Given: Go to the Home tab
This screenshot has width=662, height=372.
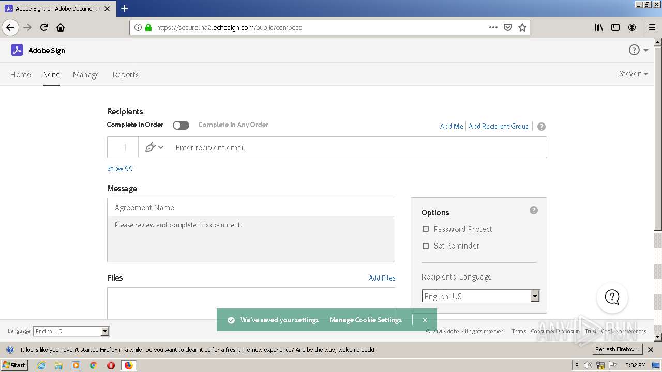Looking at the screenshot, I should [21, 75].
